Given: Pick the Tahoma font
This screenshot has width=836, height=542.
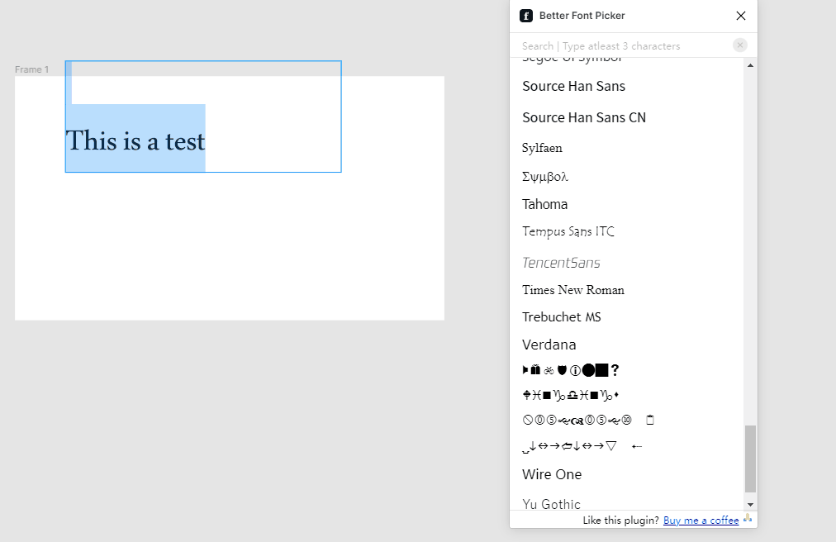Looking at the screenshot, I should tap(545, 204).
